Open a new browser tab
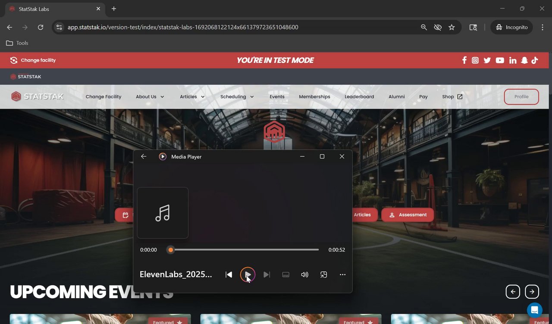This screenshot has width=552, height=324. coord(114,9)
